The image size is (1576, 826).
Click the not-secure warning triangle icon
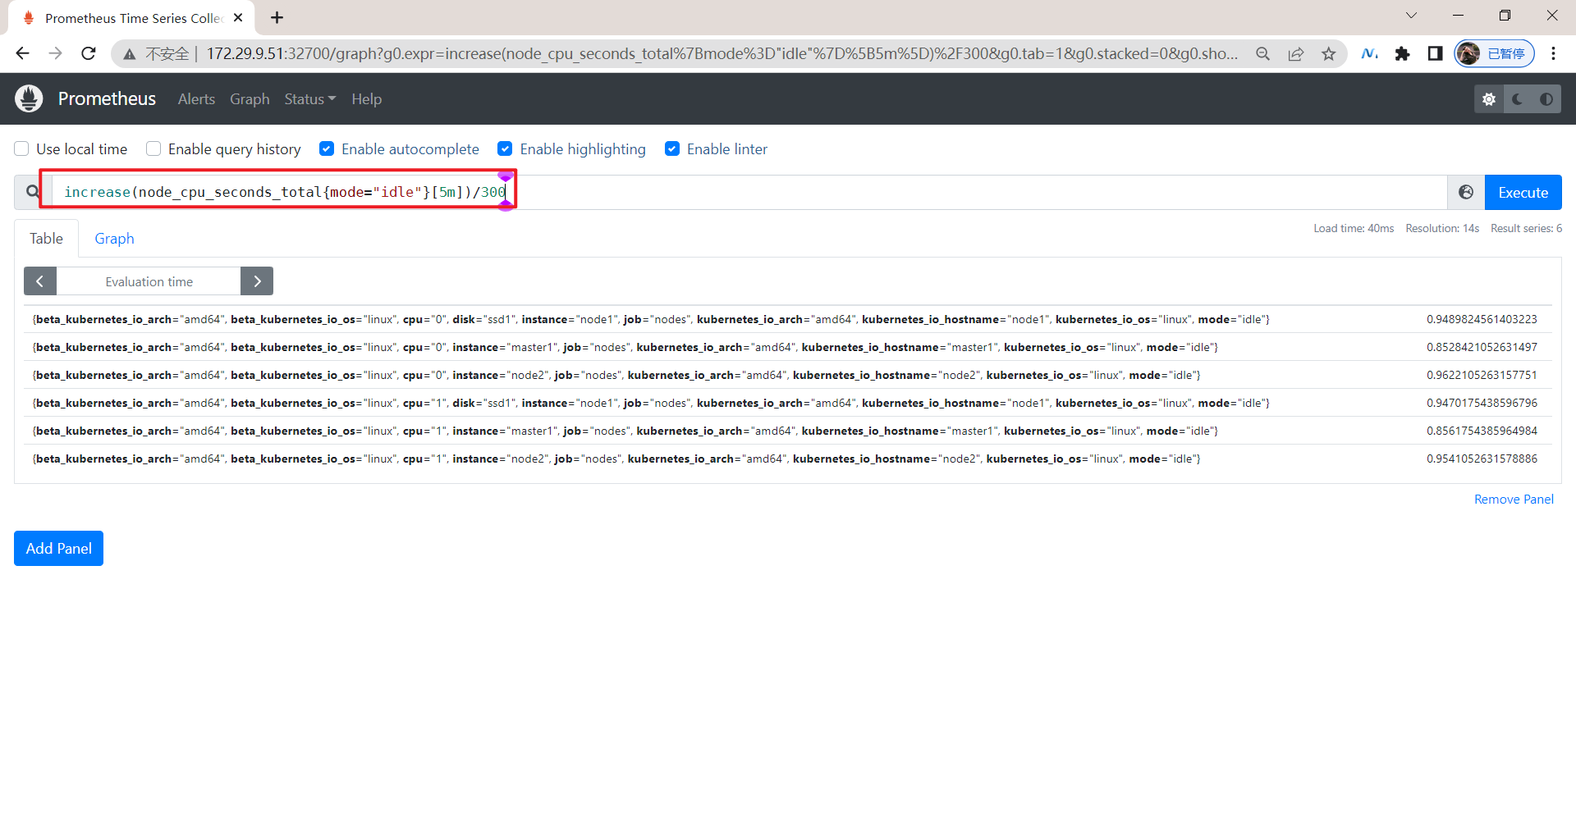[130, 54]
